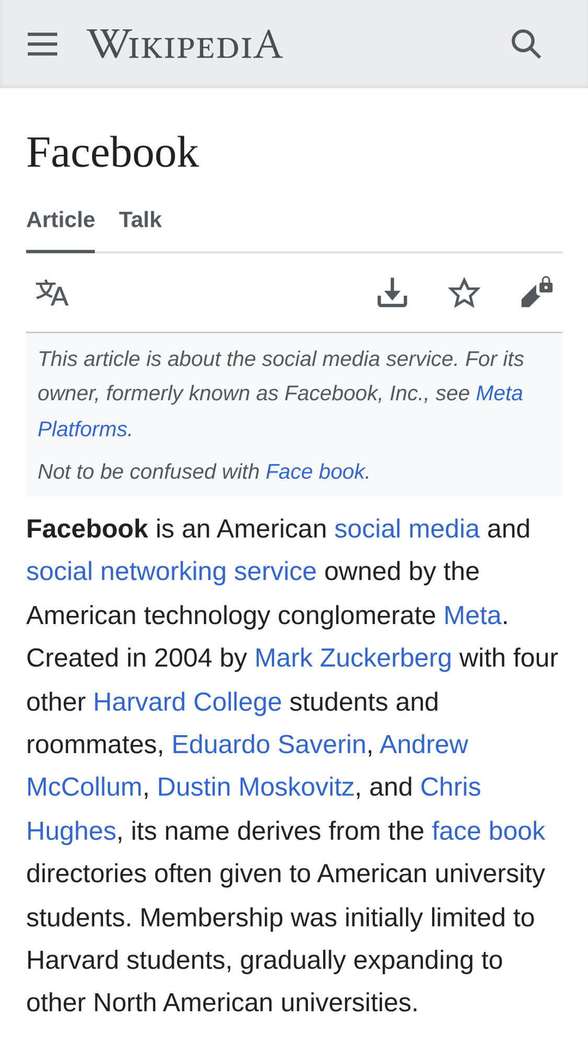This screenshot has width=588, height=1045.
Task: Tap the search magnifier icon
Action: click(x=526, y=44)
